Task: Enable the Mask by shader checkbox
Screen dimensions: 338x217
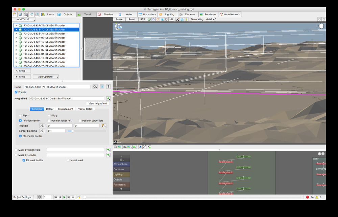Action: coord(16,155)
